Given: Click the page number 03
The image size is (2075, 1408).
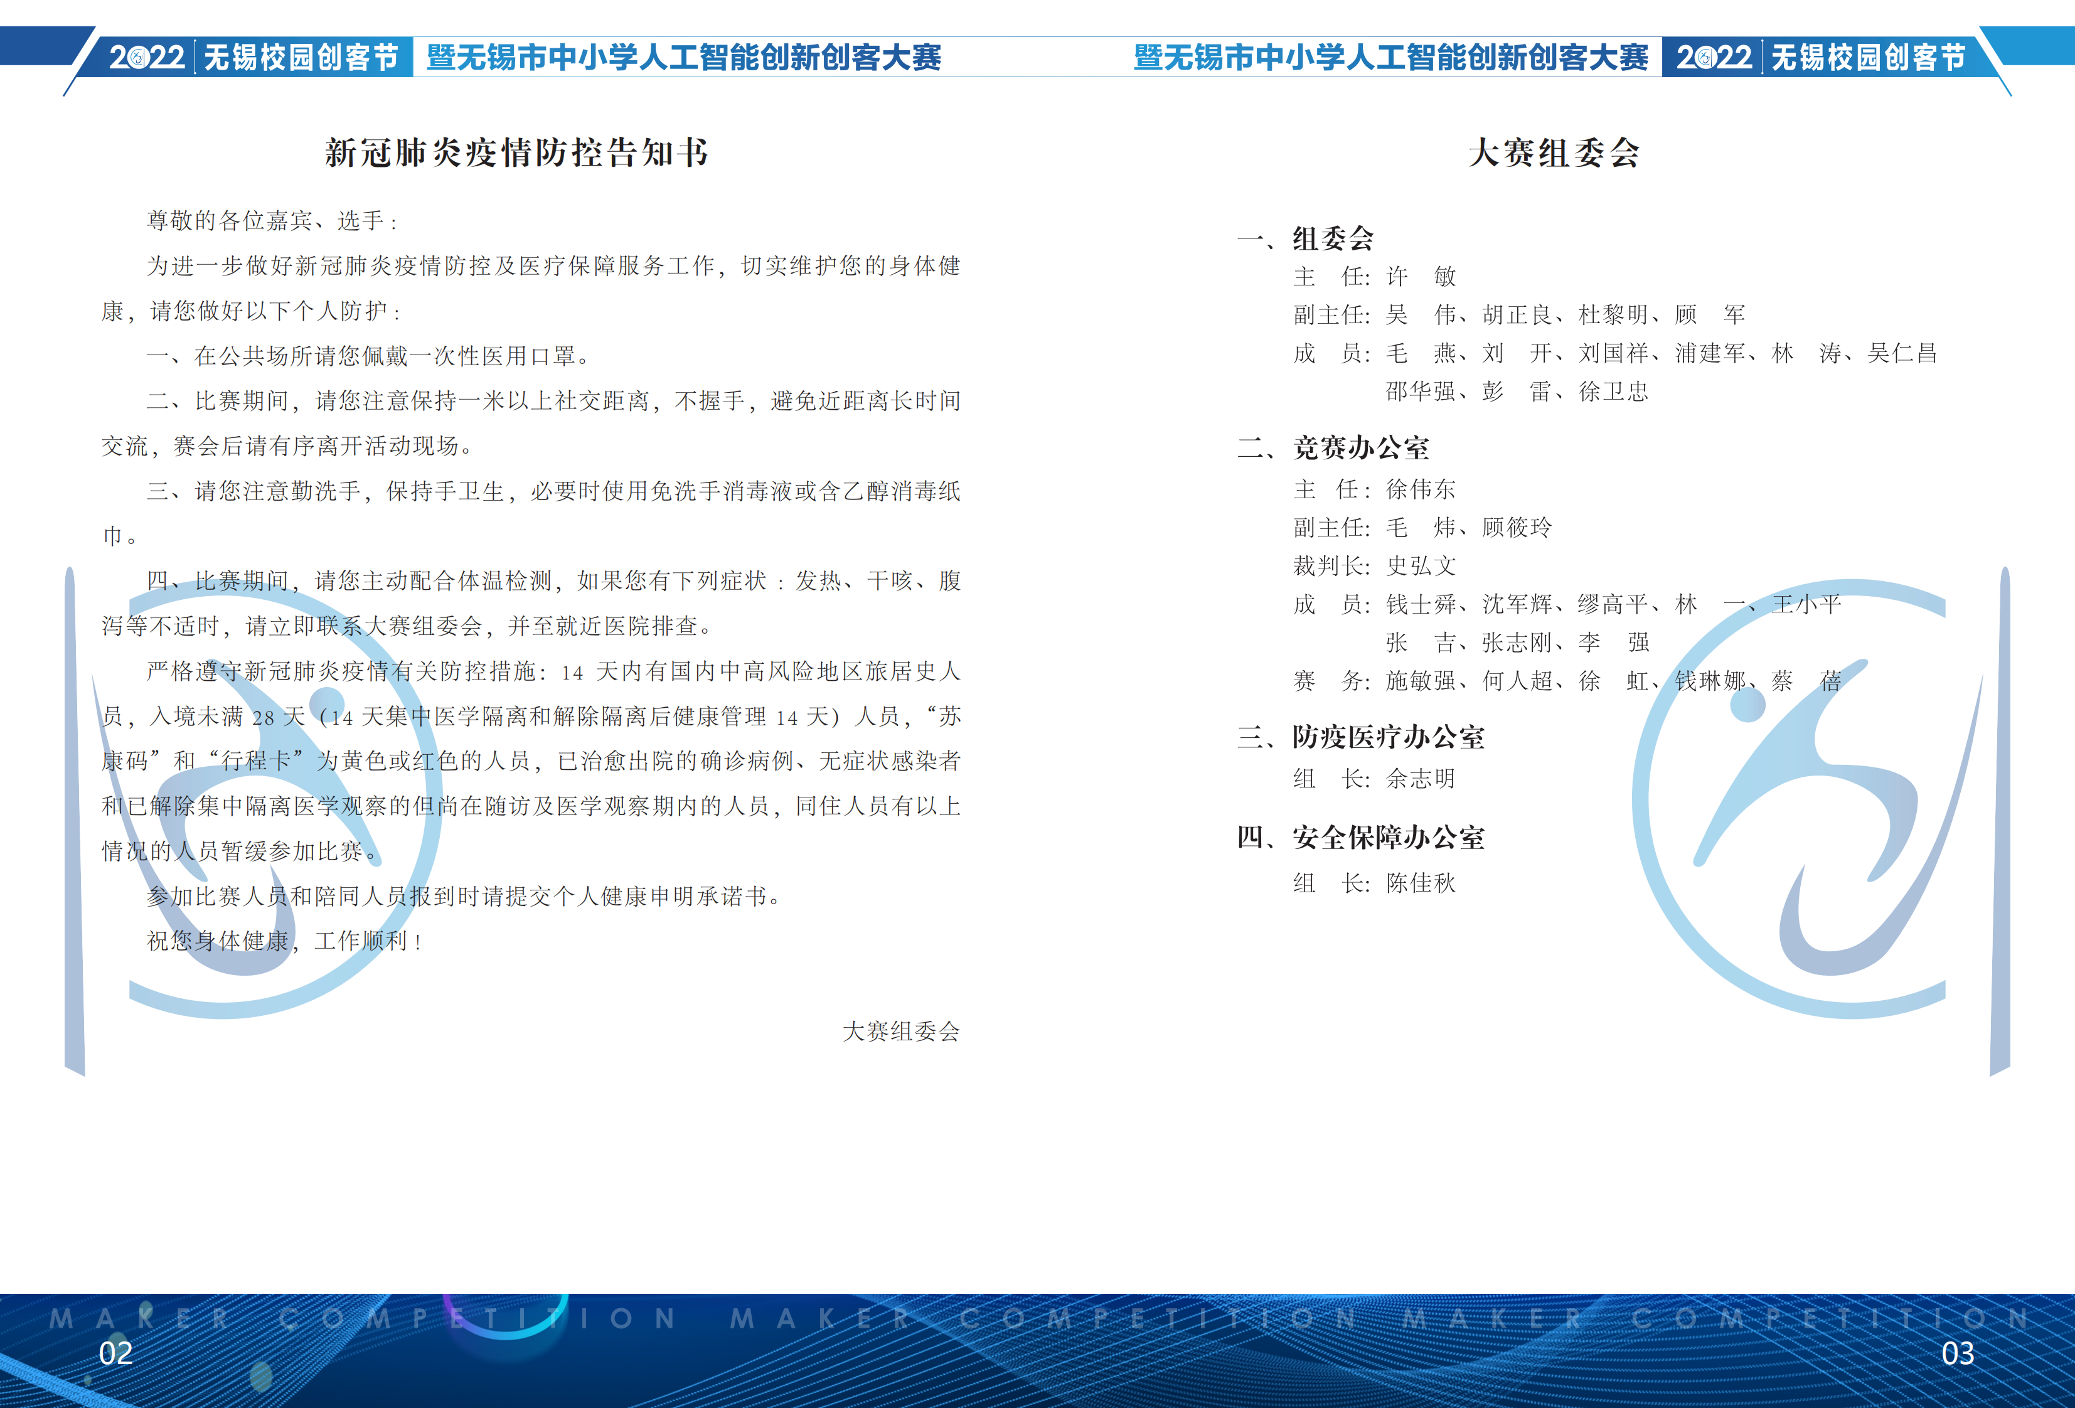Looking at the screenshot, I should 1958,1353.
